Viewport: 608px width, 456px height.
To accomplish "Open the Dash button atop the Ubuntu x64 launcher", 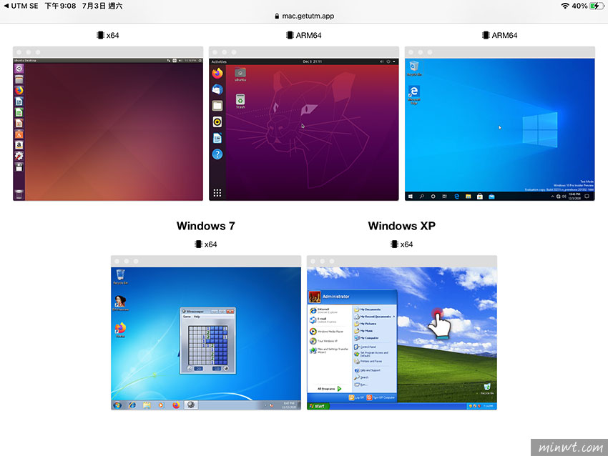I will click(x=19, y=69).
